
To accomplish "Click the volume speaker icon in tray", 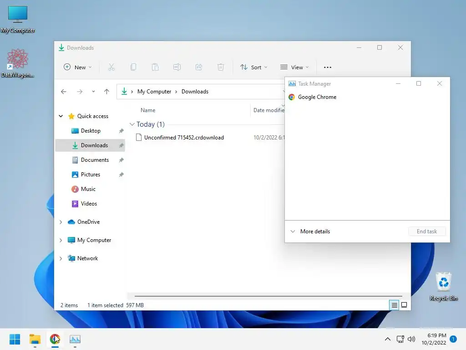I will click(x=411, y=339).
